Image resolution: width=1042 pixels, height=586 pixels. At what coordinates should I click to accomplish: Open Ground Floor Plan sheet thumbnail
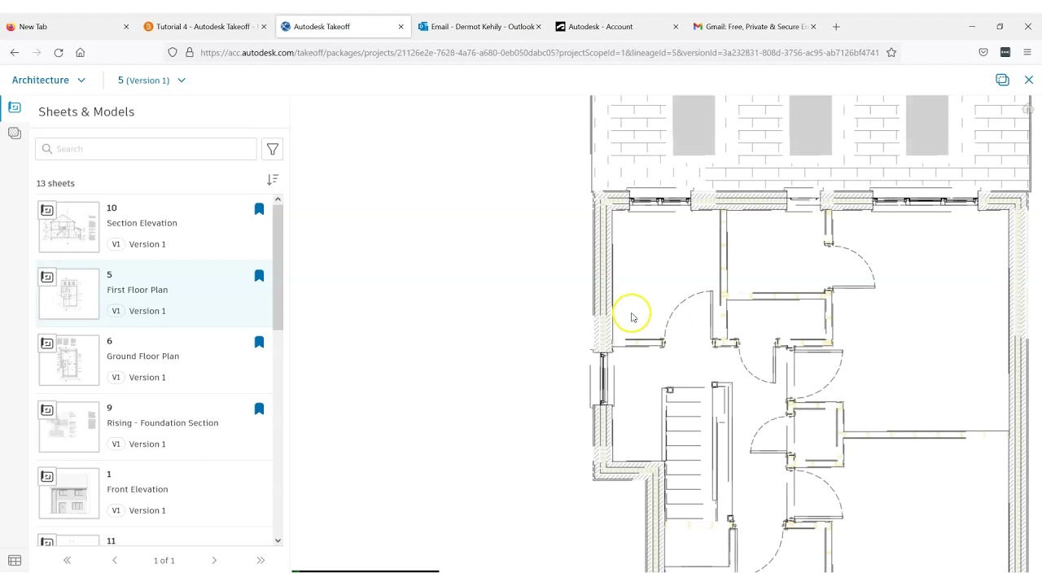coord(69,361)
